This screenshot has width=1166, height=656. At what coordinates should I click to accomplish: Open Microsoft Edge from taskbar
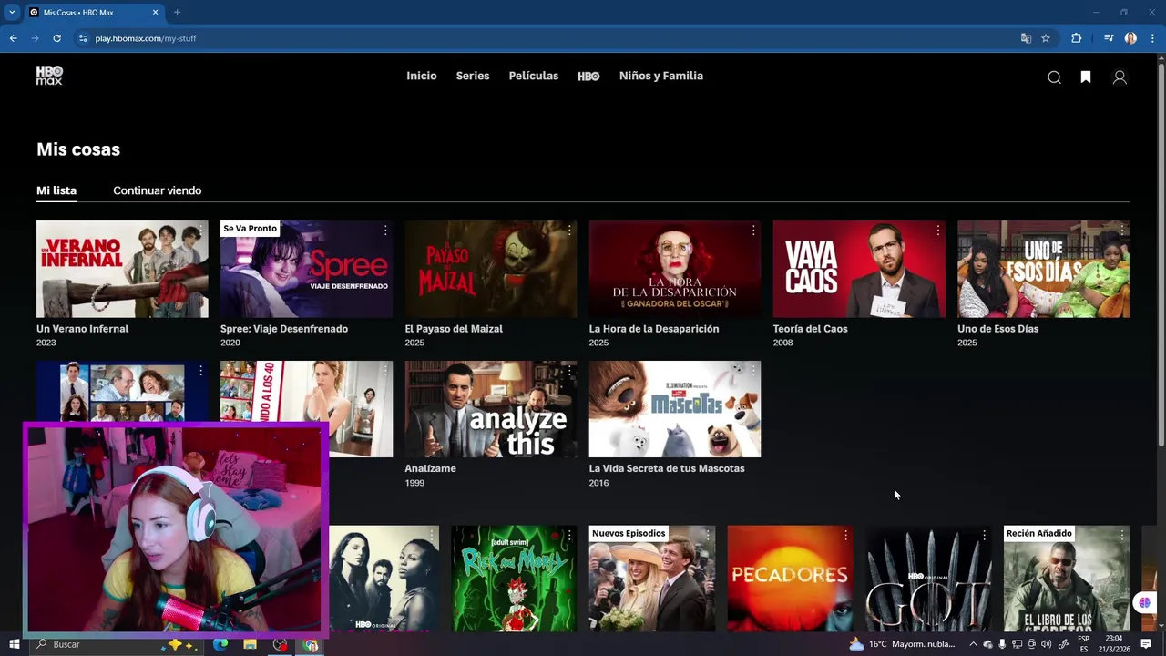tap(220, 644)
